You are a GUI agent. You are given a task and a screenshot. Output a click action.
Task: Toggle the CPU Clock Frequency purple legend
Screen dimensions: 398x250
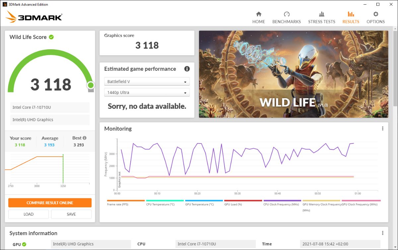[x=282, y=201]
